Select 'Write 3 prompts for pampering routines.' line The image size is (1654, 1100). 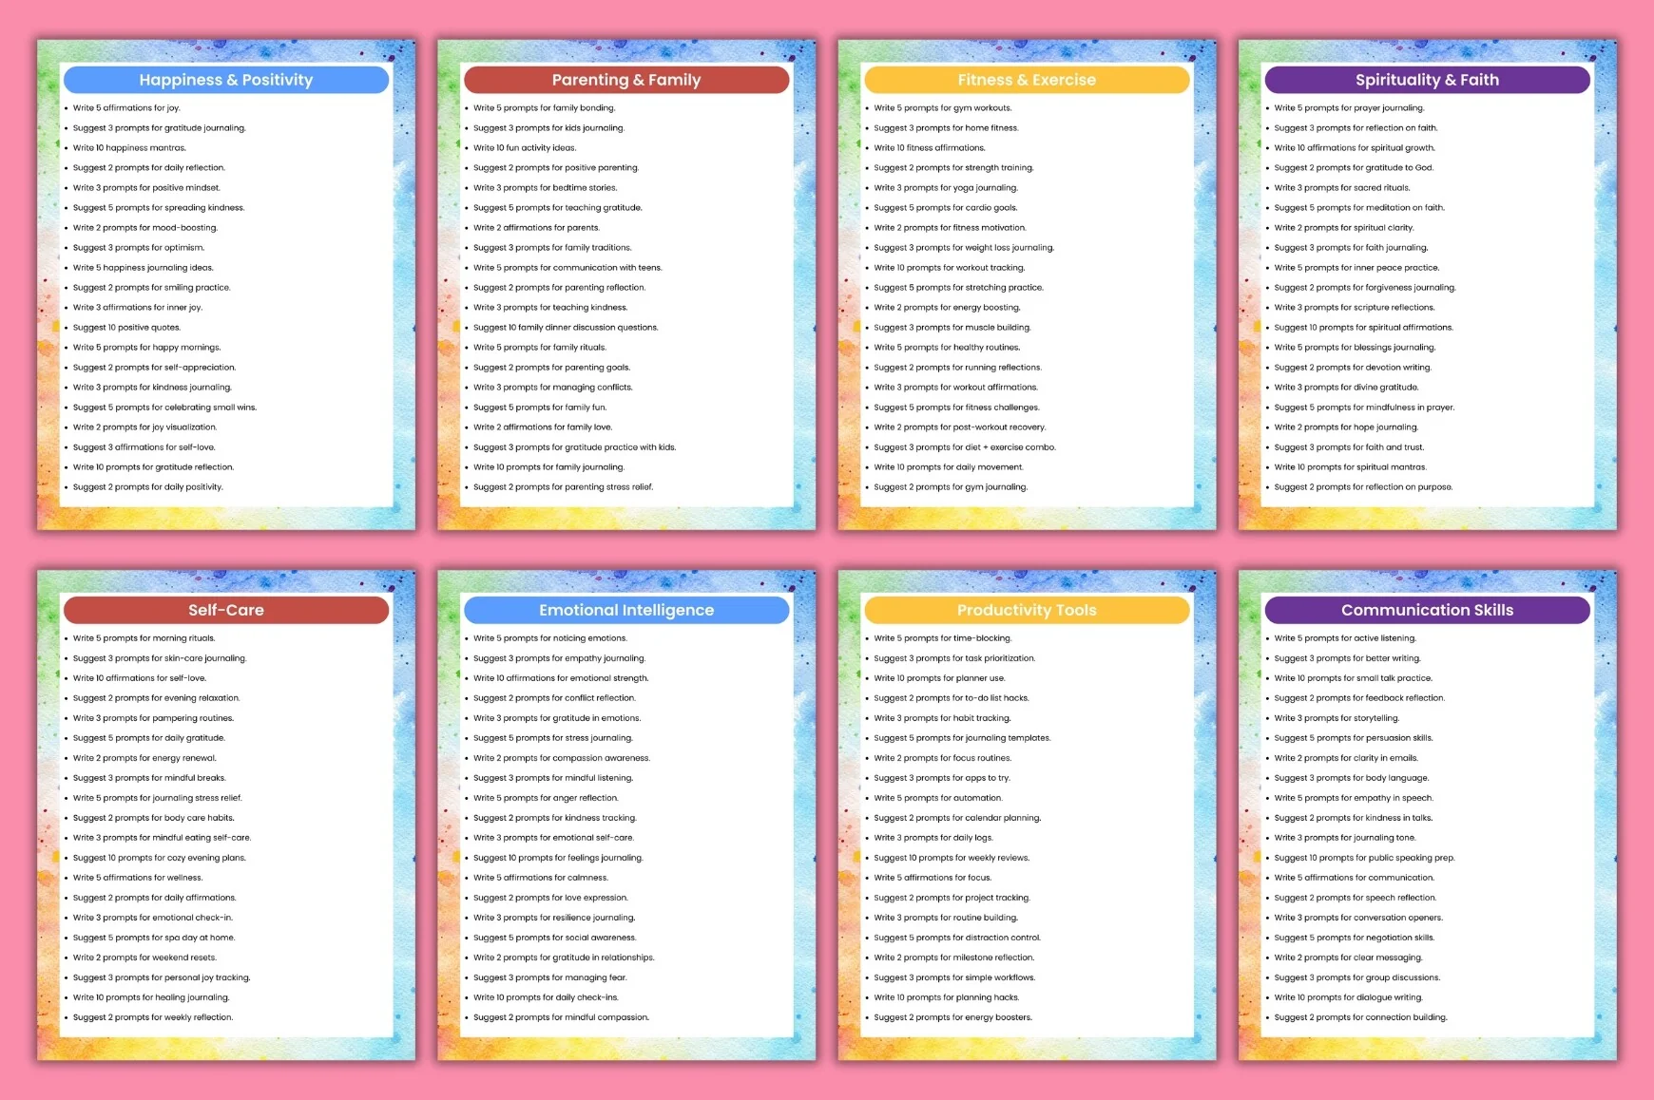pos(153,718)
